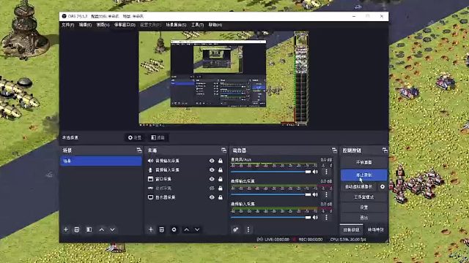The image size is (469, 263).
Task: Open virtual camera settings gear icon
Action: 383,187
